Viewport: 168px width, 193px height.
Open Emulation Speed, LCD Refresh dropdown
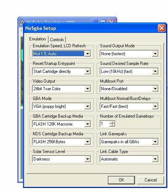(x=87, y=54)
